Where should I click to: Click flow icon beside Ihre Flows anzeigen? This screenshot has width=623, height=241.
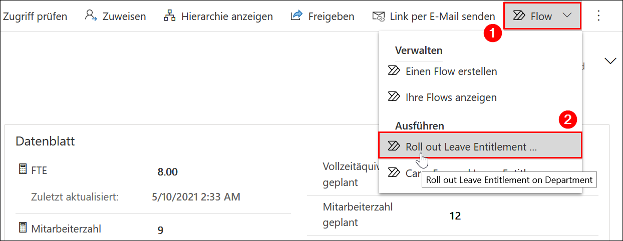(x=394, y=96)
